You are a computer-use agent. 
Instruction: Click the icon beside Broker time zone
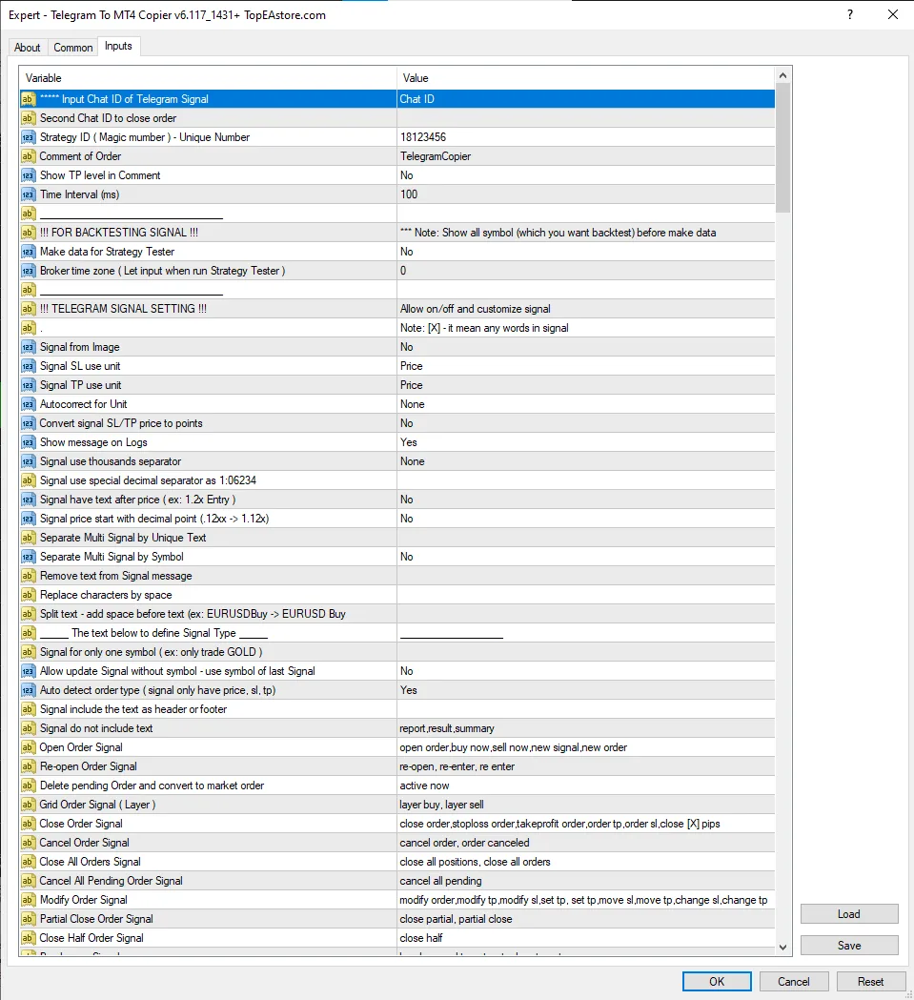(x=28, y=271)
